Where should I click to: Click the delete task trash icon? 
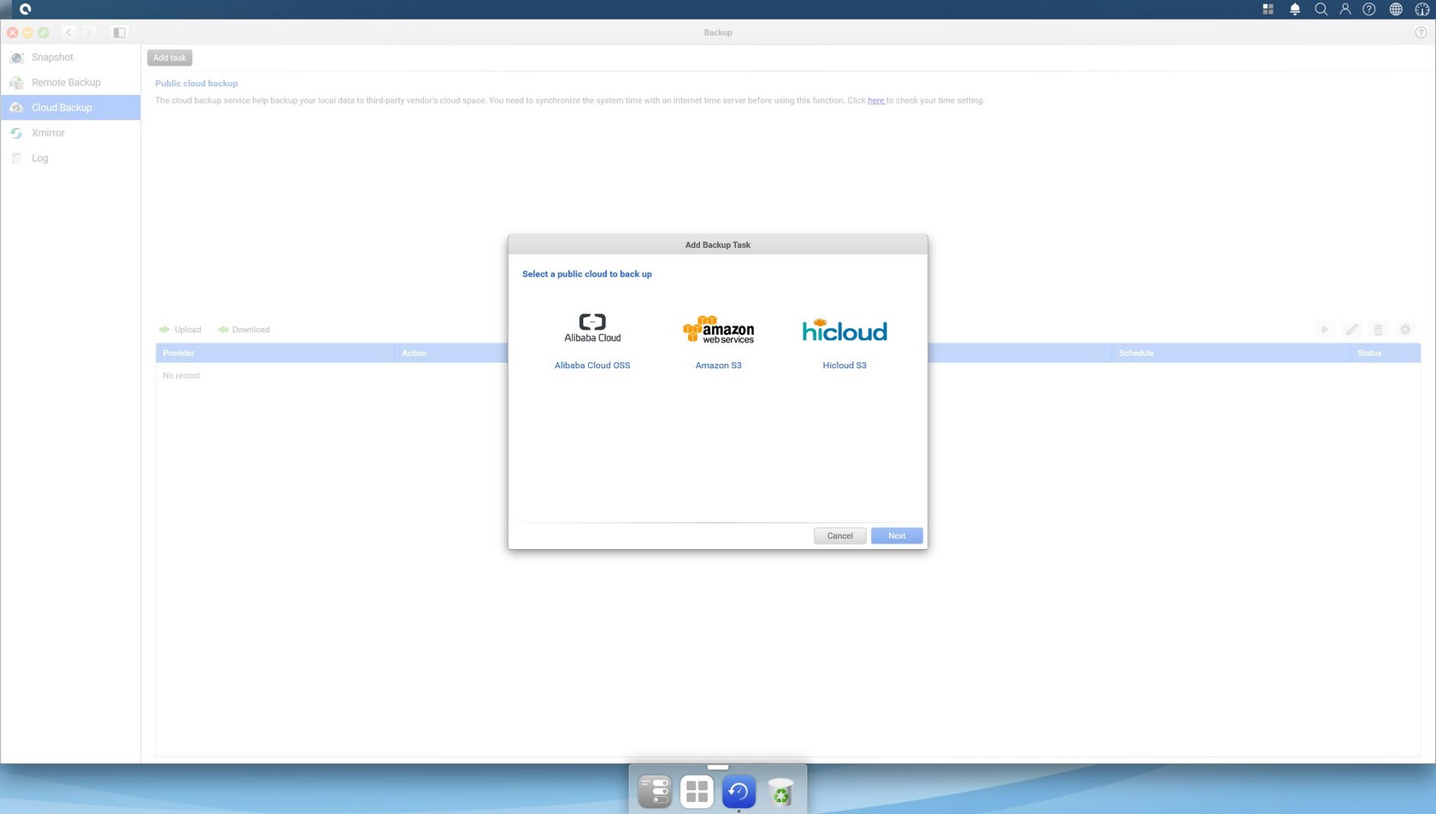click(x=1378, y=330)
